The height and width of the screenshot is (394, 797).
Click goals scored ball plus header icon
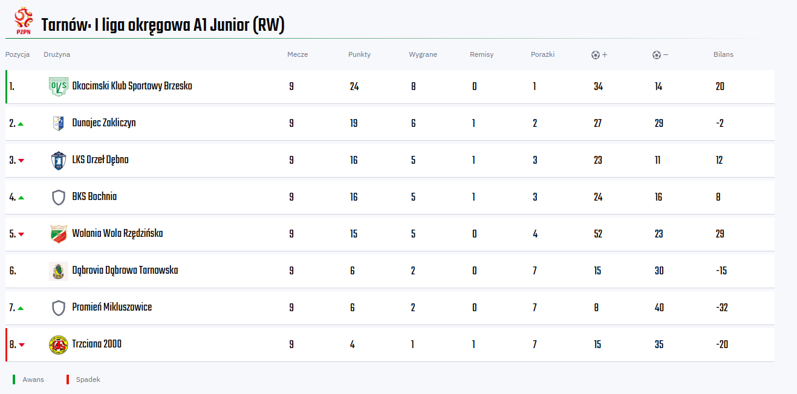pos(599,54)
